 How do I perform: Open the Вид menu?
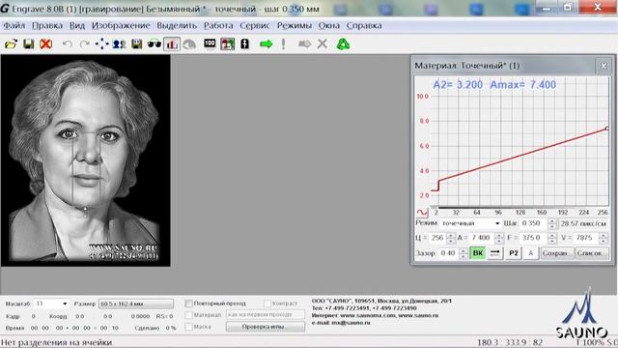[x=77, y=26]
